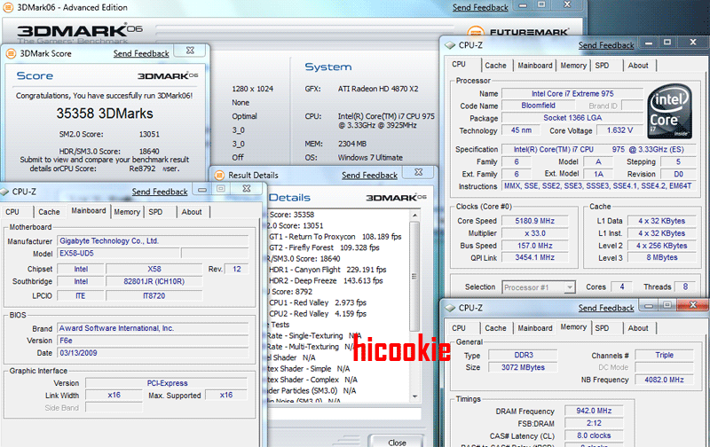Click the Manufacturer Gigabyte Technology field

[153, 241]
